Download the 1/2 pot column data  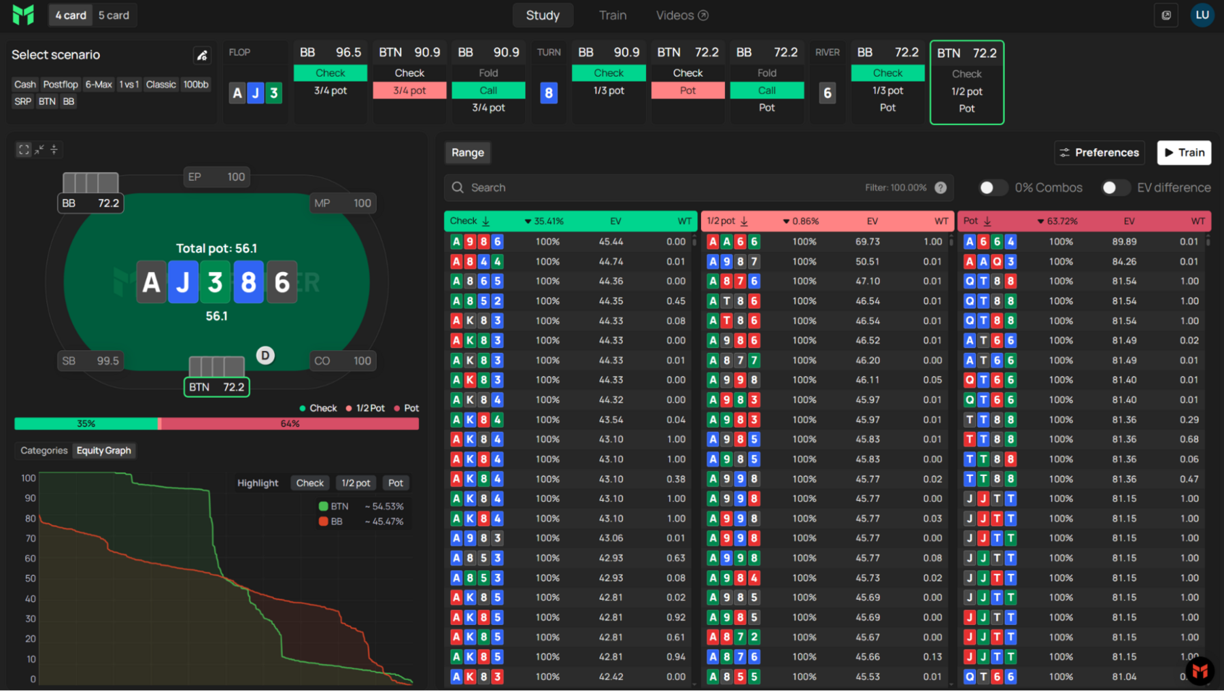[745, 221]
